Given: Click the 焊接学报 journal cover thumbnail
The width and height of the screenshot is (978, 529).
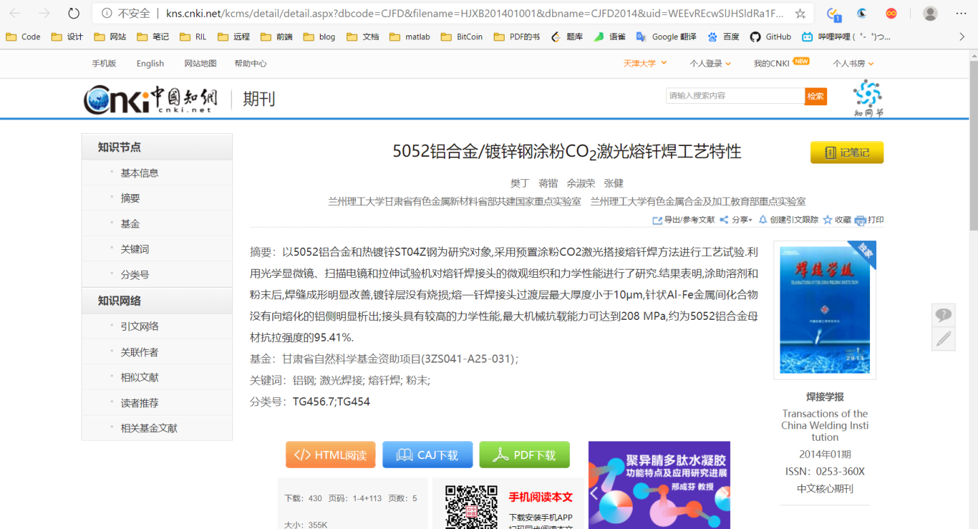Looking at the screenshot, I should pos(825,310).
